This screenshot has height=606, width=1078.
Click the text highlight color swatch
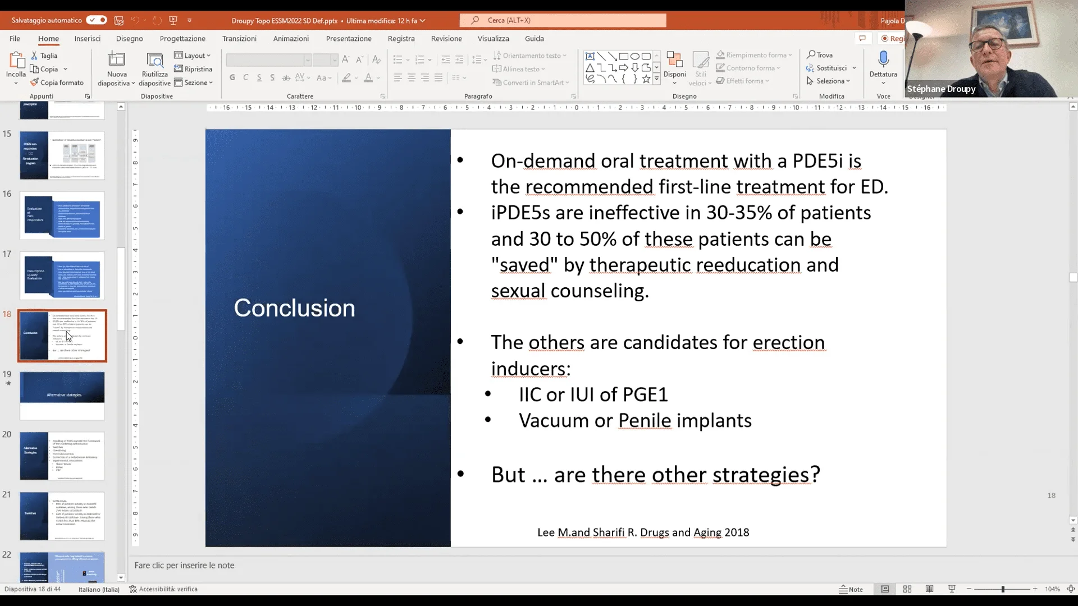[346, 77]
